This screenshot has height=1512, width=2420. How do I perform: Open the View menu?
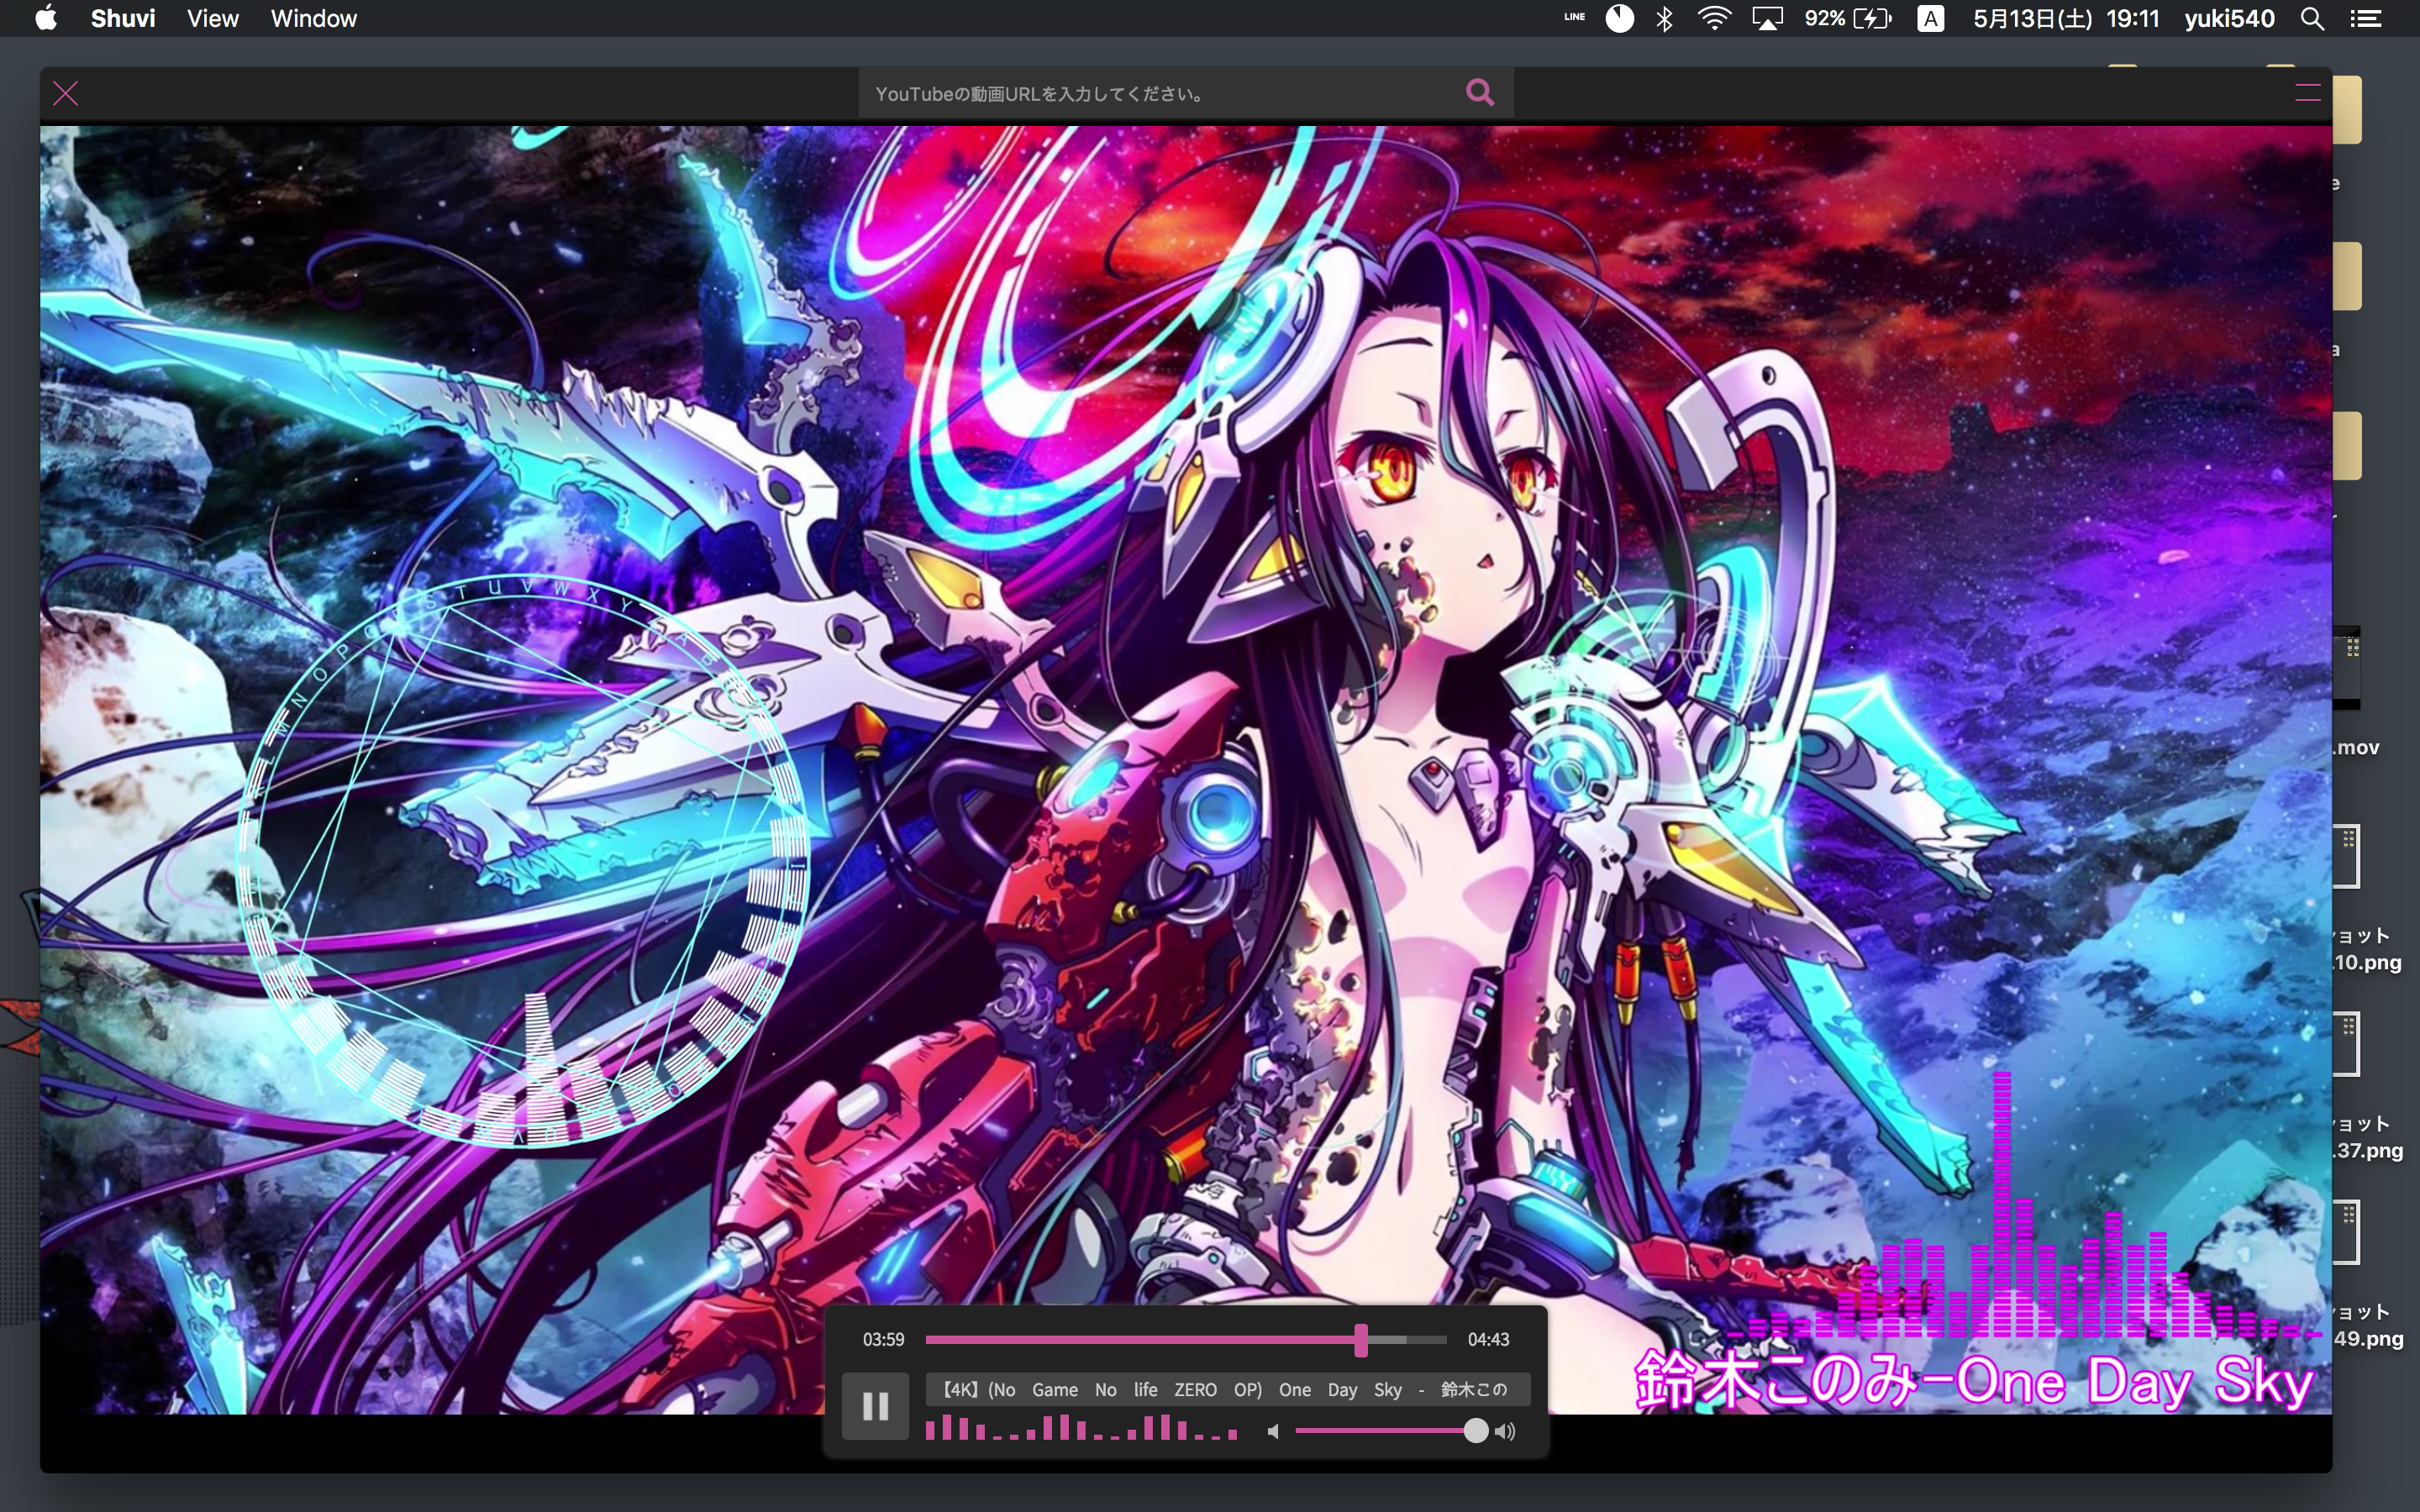click(212, 19)
